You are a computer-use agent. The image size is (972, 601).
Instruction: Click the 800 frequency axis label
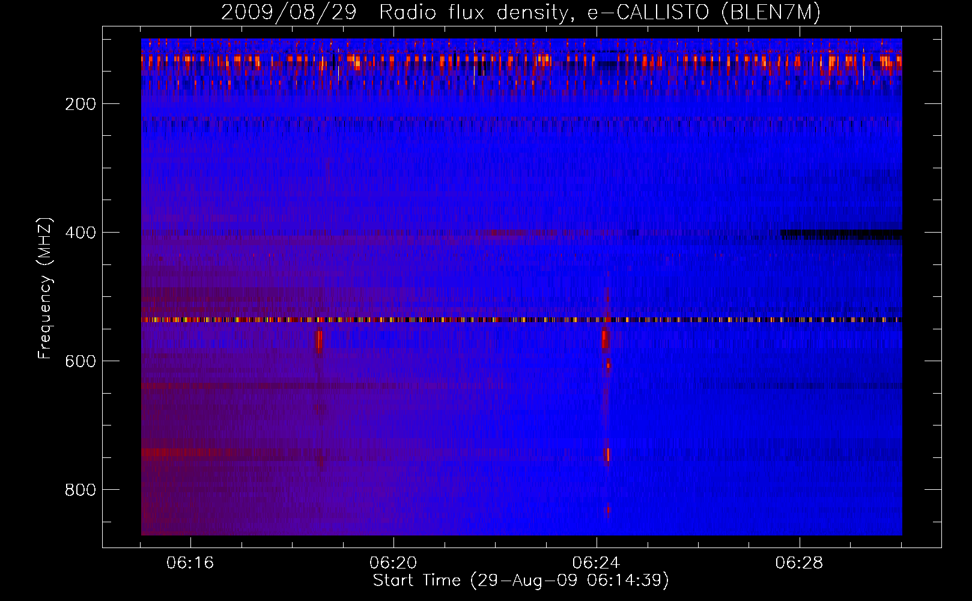80,490
